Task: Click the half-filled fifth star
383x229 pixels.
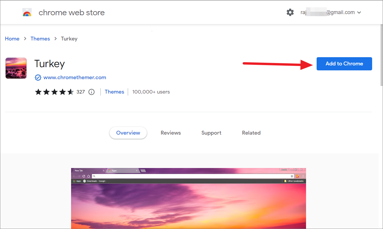Action: click(71, 92)
